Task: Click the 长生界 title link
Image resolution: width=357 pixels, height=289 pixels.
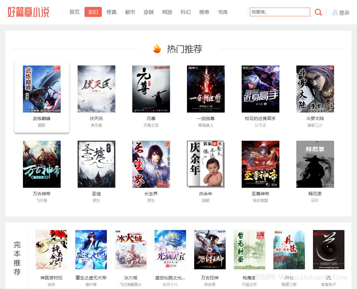Action: tap(151, 194)
